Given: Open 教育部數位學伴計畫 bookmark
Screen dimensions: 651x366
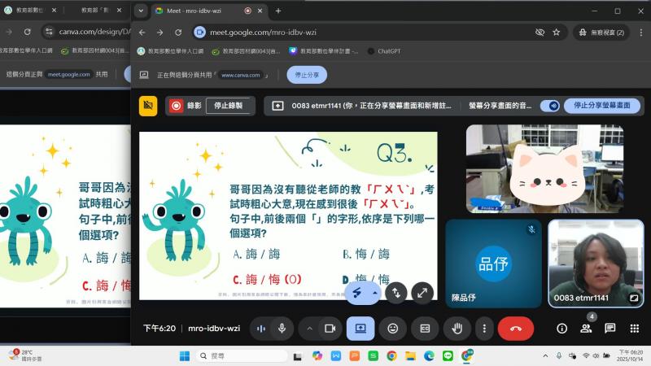Looking at the screenshot, I should click(323, 51).
